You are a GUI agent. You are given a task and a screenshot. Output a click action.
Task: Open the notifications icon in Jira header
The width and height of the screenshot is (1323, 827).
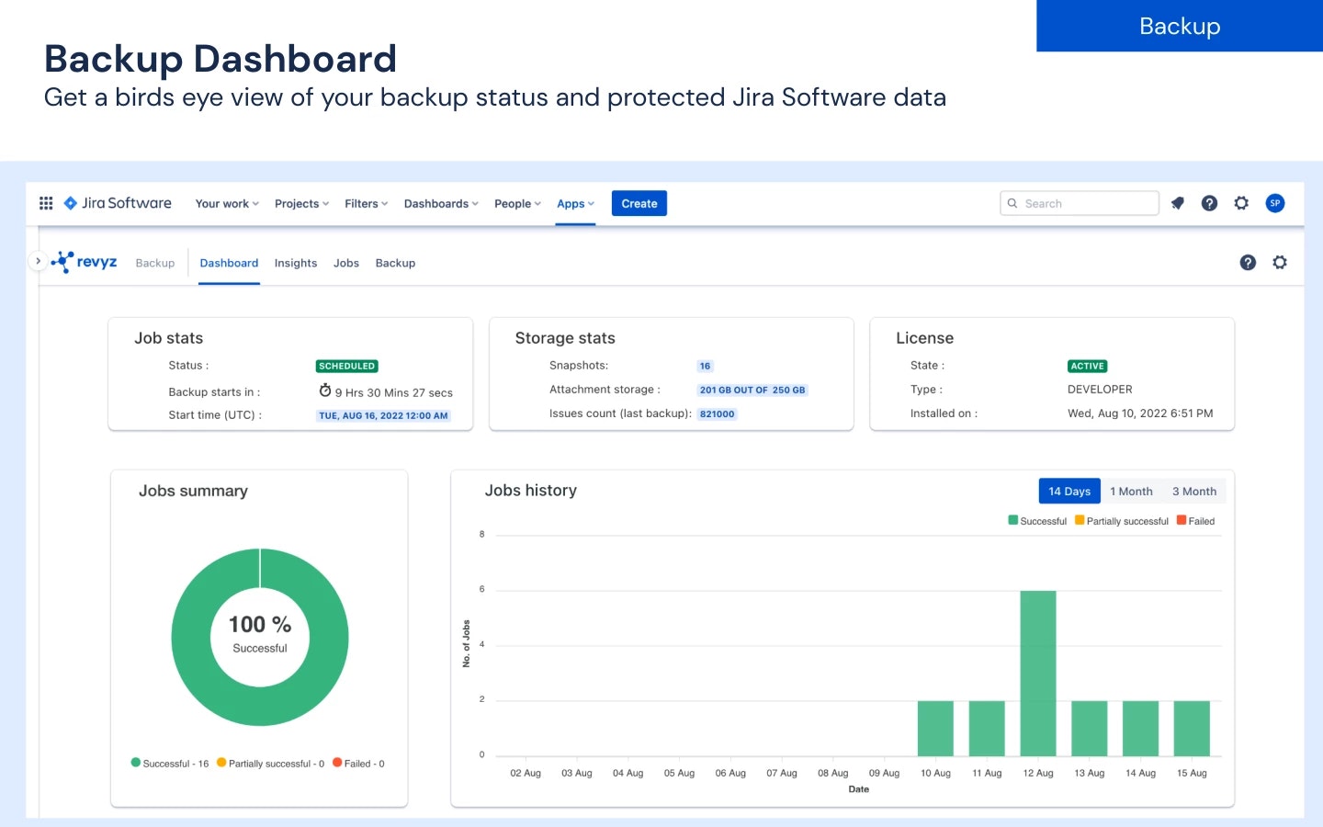[x=1178, y=203]
